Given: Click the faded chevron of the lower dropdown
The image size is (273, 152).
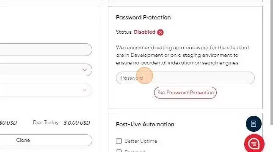Looking at the screenshot, I should pos(85,90).
